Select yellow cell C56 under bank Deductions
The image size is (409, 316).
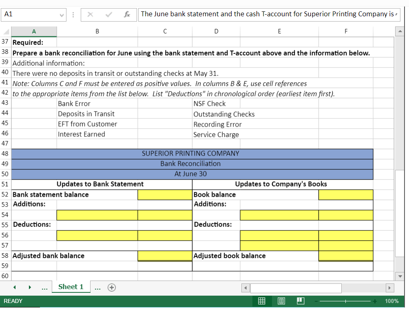coord(165,235)
